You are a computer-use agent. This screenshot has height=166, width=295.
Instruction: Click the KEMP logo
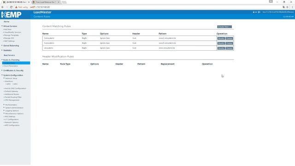[x=11, y=14]
